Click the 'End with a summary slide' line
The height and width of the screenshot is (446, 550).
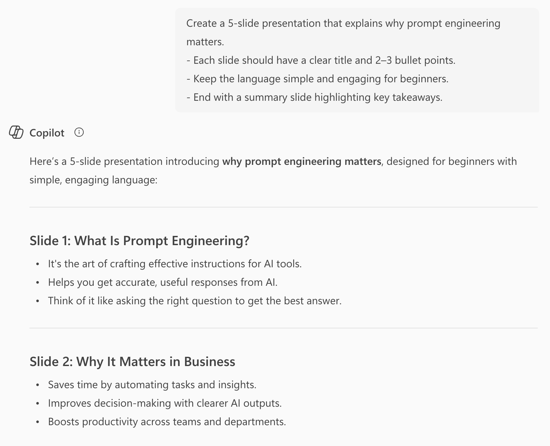pyautogui.click(x=314, y=97)
